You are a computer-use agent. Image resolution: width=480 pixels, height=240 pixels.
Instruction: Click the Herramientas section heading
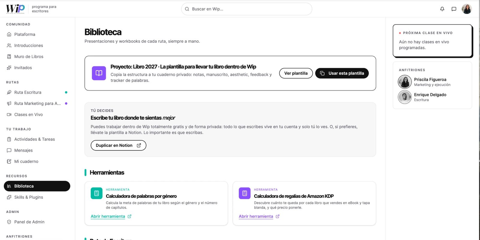[107, 173]
